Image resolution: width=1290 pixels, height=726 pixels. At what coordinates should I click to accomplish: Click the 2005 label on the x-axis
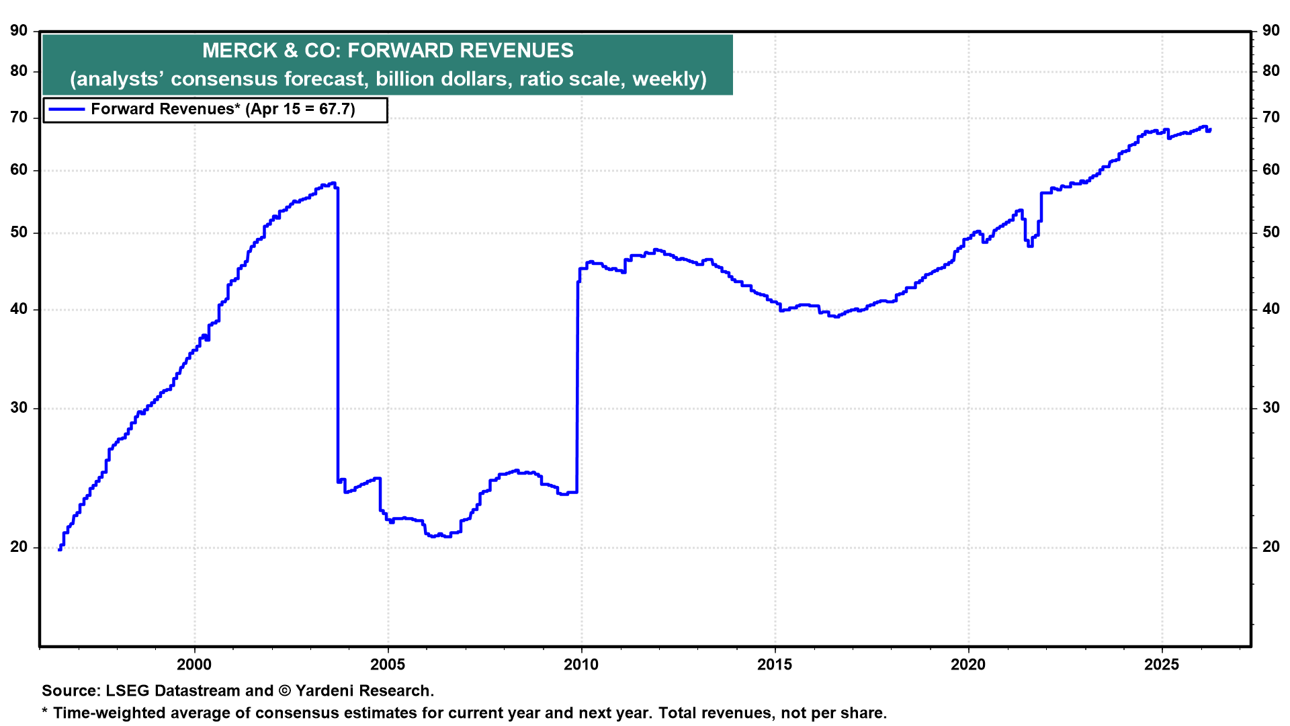tap(388, 665)
